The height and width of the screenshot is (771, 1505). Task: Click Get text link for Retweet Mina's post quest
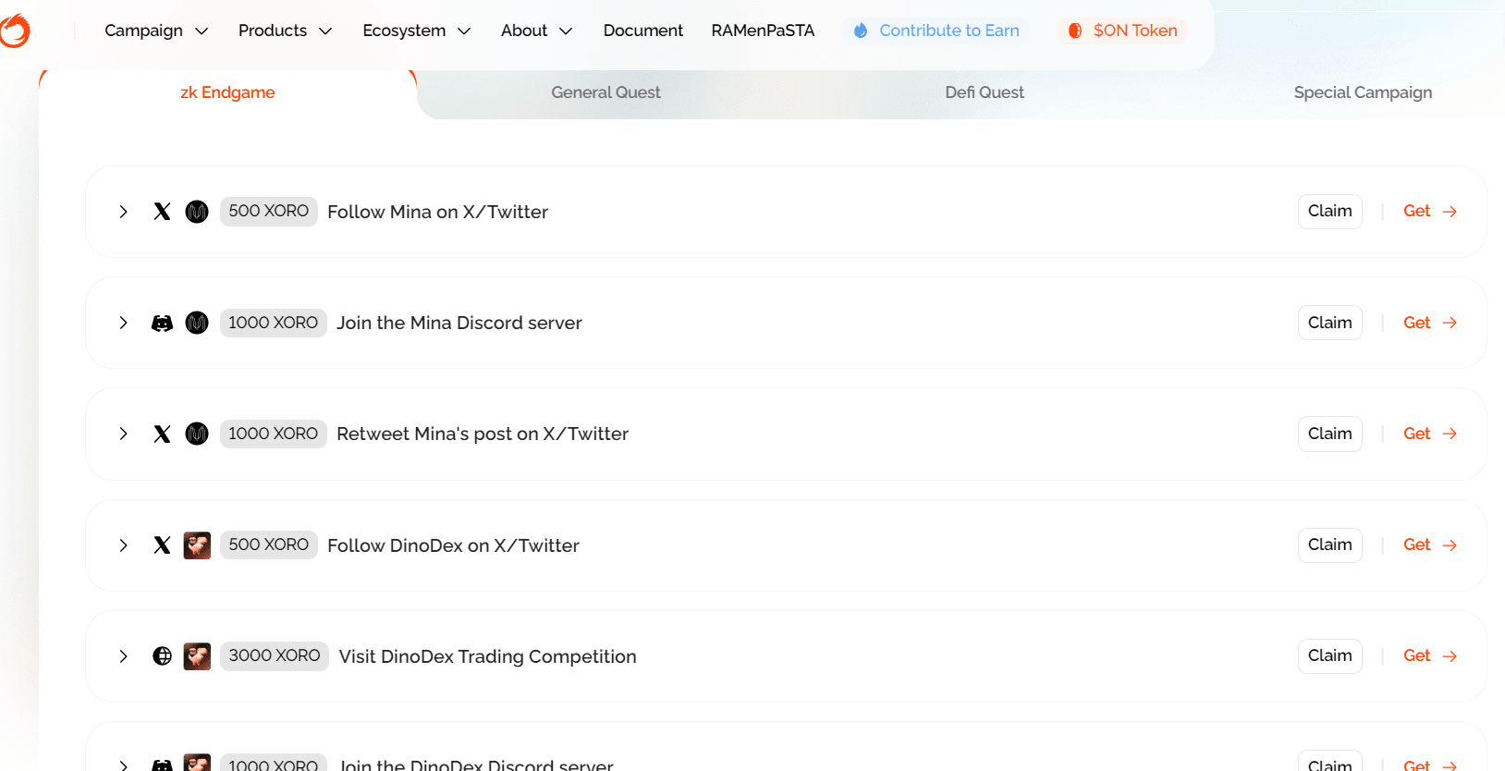(x=1416, y=434)
